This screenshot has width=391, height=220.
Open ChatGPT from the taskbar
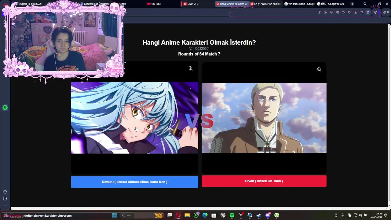click(x=223, y=215)
